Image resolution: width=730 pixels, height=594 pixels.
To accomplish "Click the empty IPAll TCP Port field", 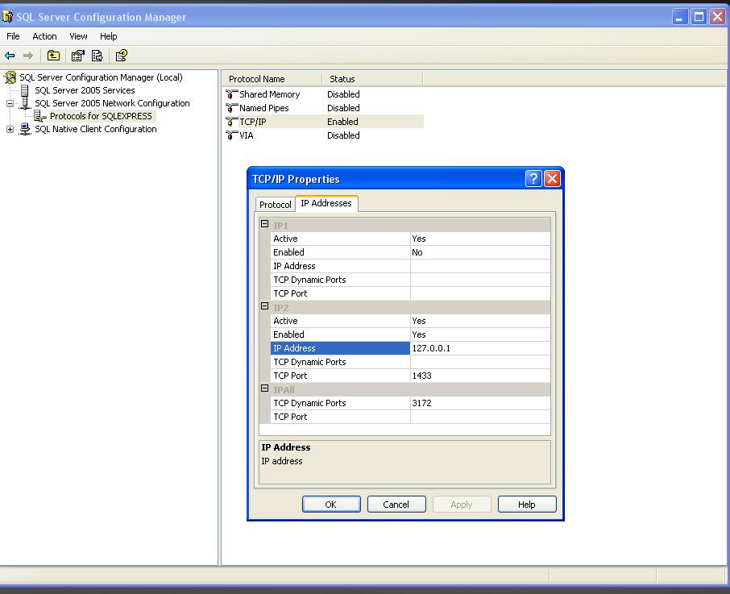I will click(480, 417).
